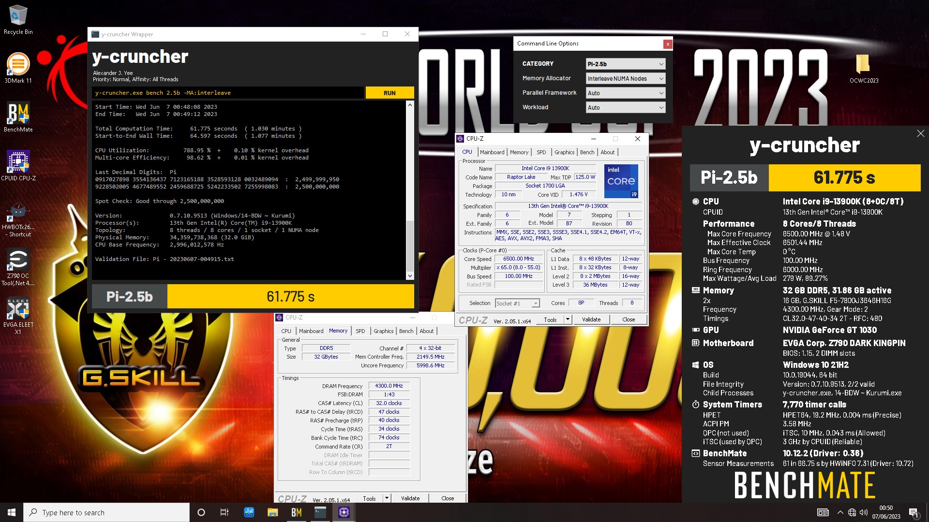Close the BenchMate result panel
Viewport: 929px width, 522px height.
point(920,133)
